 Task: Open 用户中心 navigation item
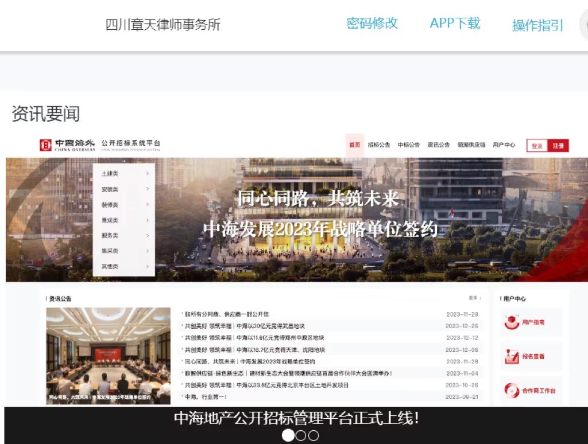[x=504, y=145]
